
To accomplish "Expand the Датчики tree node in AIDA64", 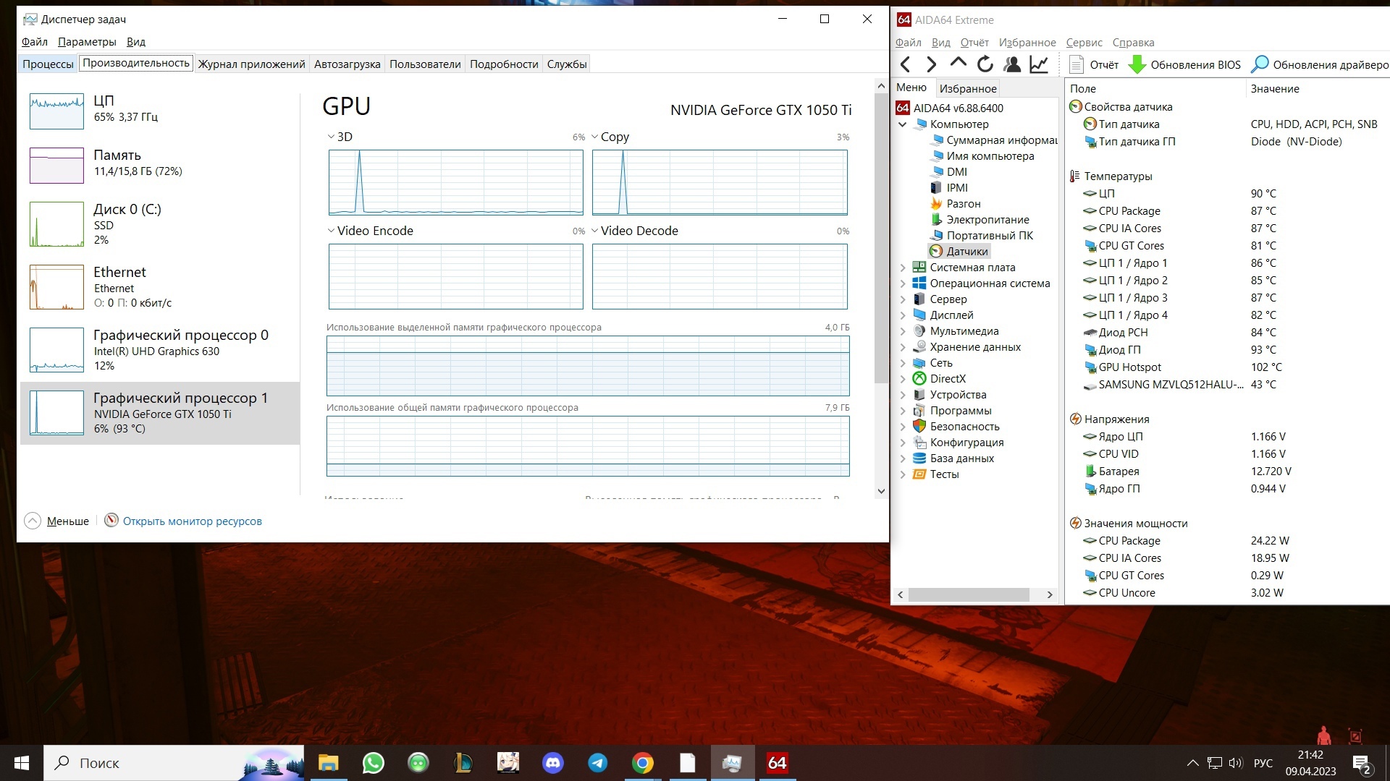I will [966, 251].
